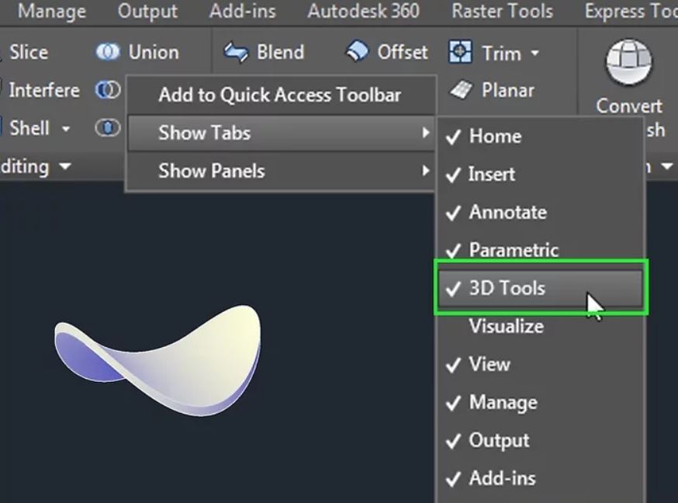Uncheck the View tab visibility

[x=541, y=364]
